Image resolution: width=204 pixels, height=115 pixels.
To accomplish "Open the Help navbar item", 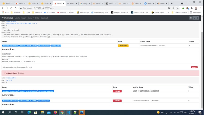I will click(37, 18).
